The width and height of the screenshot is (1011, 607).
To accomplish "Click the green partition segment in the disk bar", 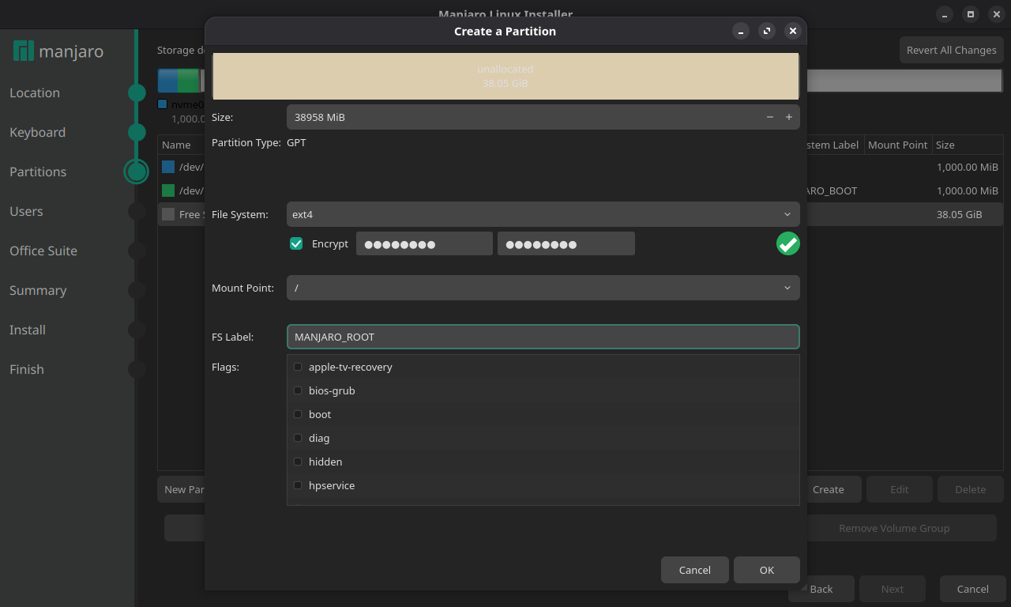I will tap(188, 81).
